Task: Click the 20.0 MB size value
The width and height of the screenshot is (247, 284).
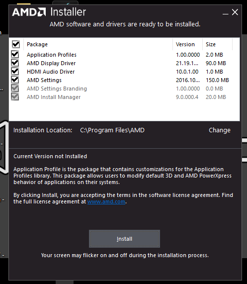Action: pyautogui.click(x=216, y=97)
